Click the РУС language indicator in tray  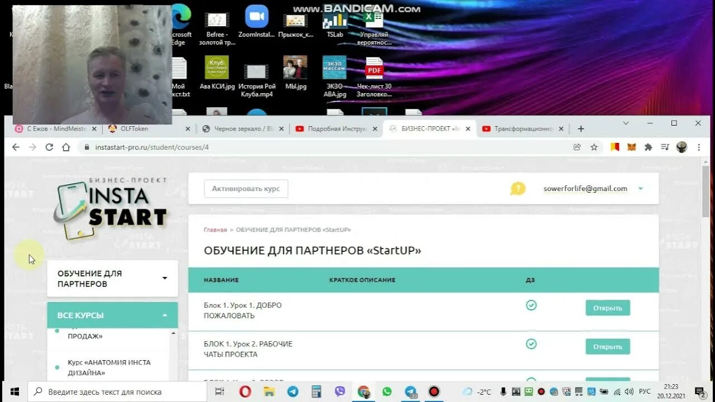click(x=645, y=391)
